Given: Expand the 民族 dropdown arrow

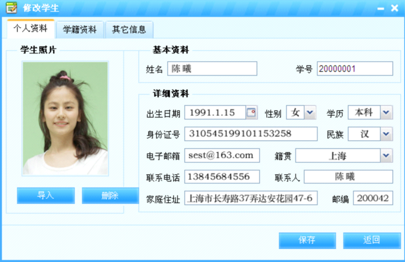Looking at the screenshot, I should (x=386, y=134).
